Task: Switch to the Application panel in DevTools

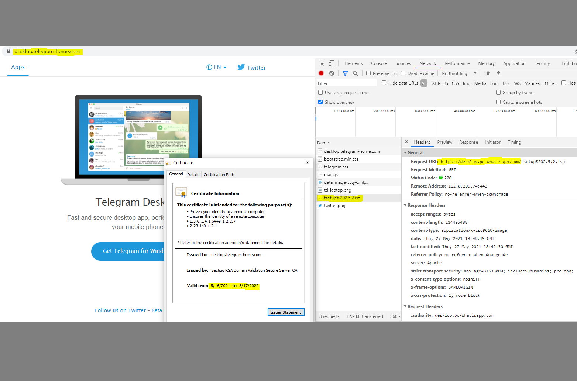Action: pos(514,63)
